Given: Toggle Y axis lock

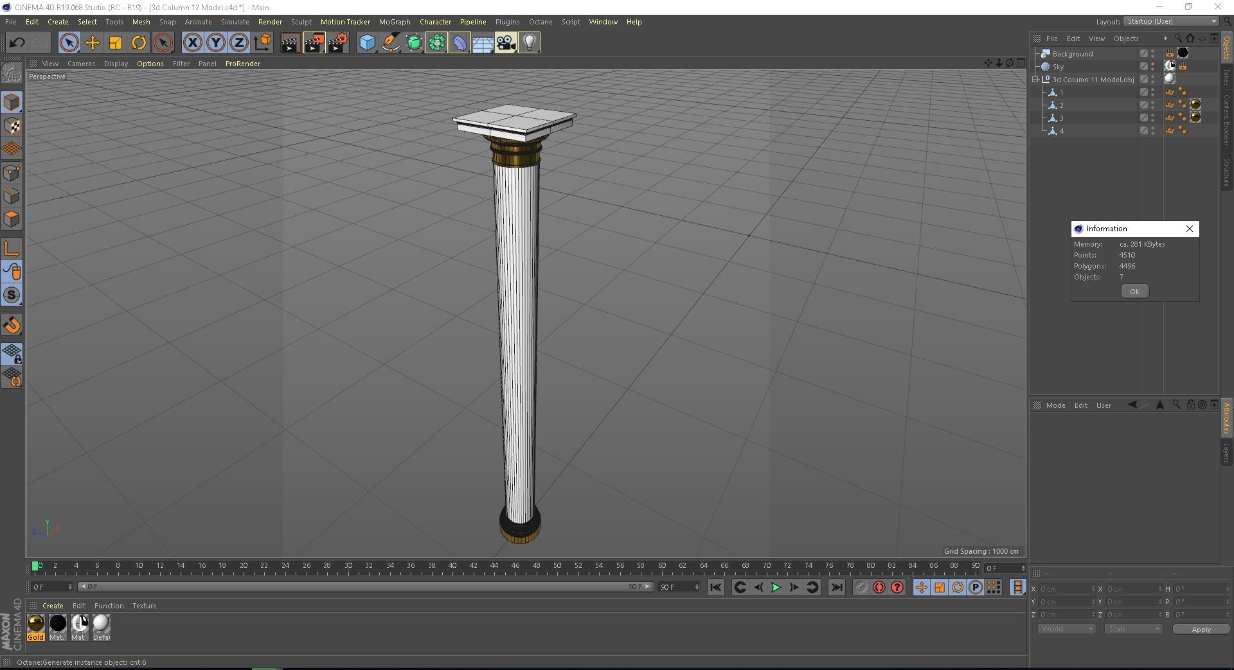Looking at the screenshot, I should coord(215,43).
